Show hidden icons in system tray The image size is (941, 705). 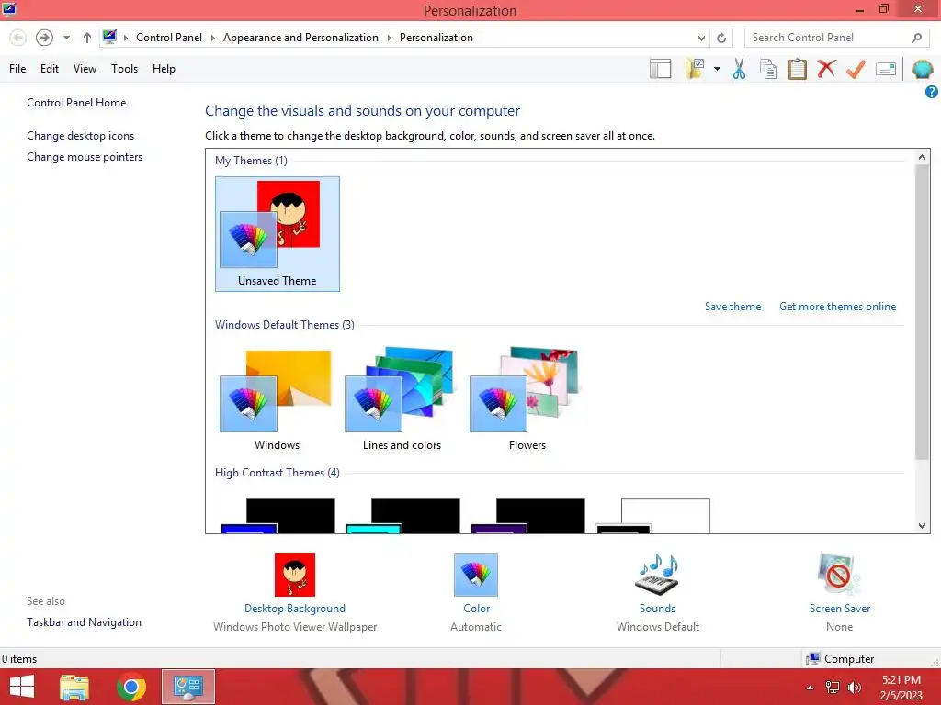coord(810,688)
